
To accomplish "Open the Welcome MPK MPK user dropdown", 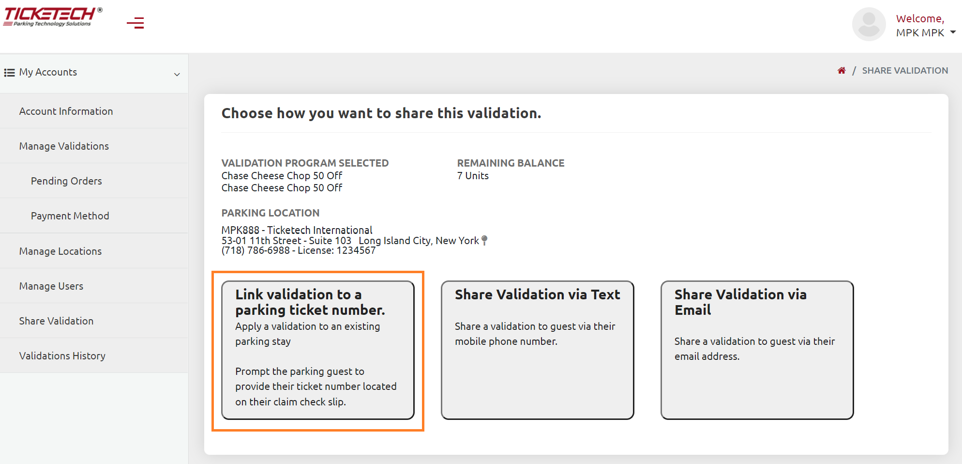I will 925,26.
